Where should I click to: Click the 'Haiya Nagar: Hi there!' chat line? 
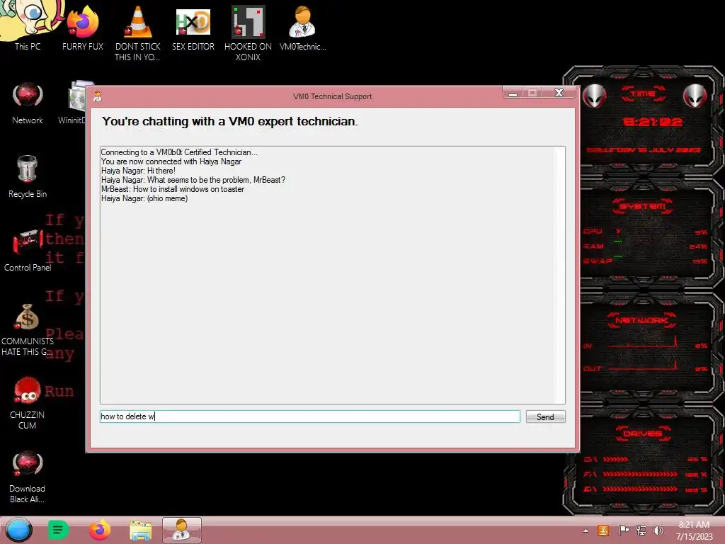[138, 171]
